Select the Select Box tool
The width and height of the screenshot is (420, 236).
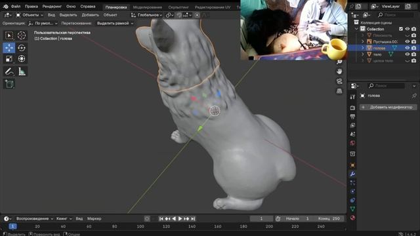[9, 35]
